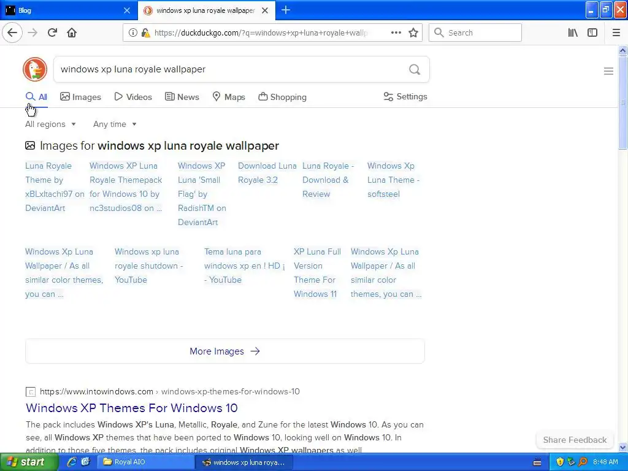The width and height of the screenshot is (628, 471).
Task: Open Windows xp luna royale shutdown YouTube link
Action: pos(148,266)
